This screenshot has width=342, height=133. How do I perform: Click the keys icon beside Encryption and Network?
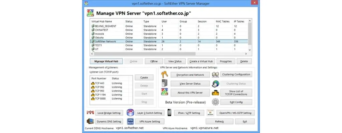point(164,74)
